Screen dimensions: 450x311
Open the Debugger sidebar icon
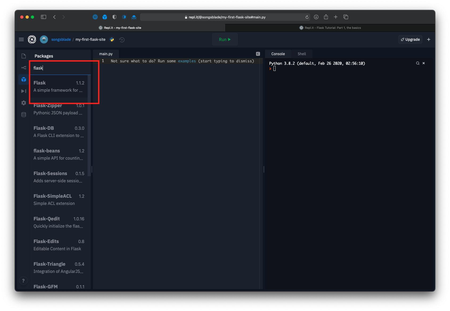pyautogui.click(x=24, y=91)
